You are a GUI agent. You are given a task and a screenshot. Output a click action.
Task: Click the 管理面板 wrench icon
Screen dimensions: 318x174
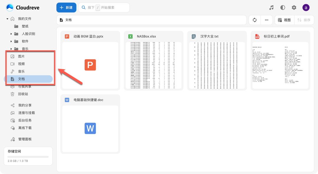click(13, 139)
